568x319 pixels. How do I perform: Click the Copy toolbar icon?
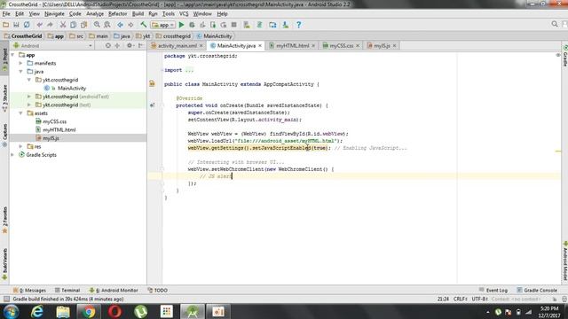point(73,25)
